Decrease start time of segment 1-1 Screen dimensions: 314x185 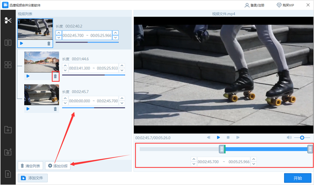[x=65, y=70]
